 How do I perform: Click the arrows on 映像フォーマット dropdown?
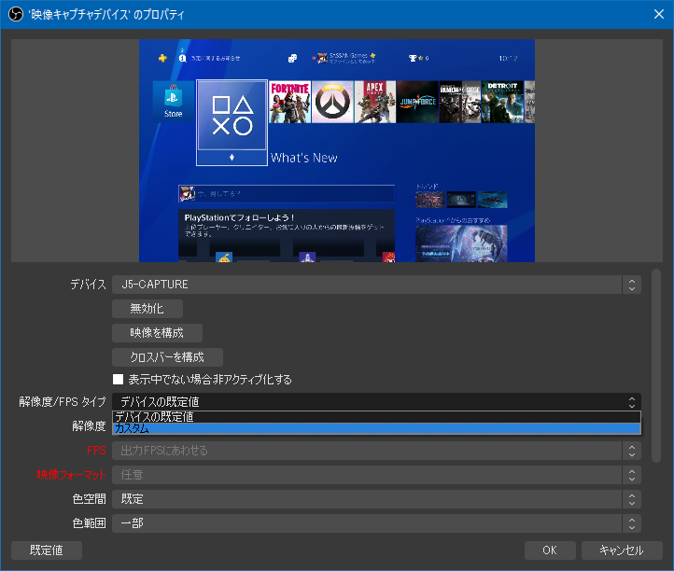632,475
